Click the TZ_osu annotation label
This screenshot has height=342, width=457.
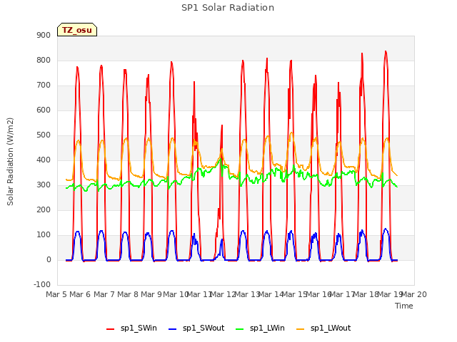tap(77, 30)
